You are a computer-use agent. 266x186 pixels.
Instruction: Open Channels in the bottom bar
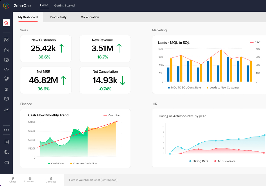(29, 180)
